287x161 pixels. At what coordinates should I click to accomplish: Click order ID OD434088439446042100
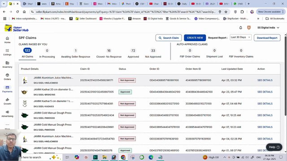tap(165, 92)
